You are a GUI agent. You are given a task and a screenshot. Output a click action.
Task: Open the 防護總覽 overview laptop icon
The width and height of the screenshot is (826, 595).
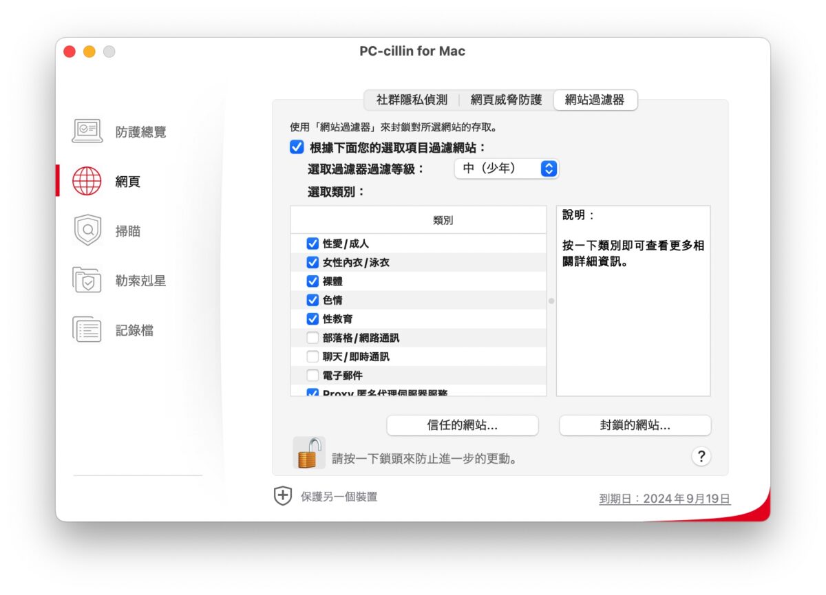coord(87,131)
